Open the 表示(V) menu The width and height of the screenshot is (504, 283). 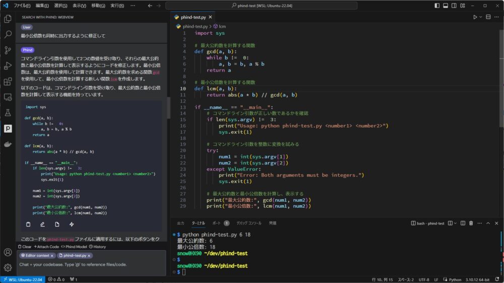click(80, 6)
